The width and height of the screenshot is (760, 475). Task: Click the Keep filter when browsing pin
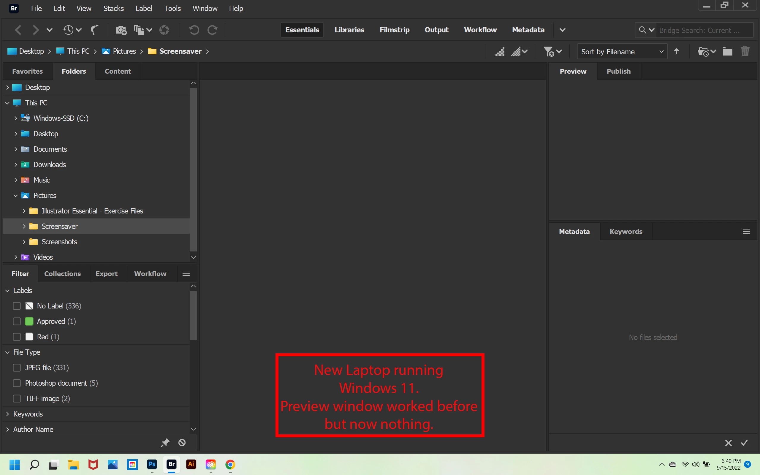pyautogui.click(x=165, y=443)
